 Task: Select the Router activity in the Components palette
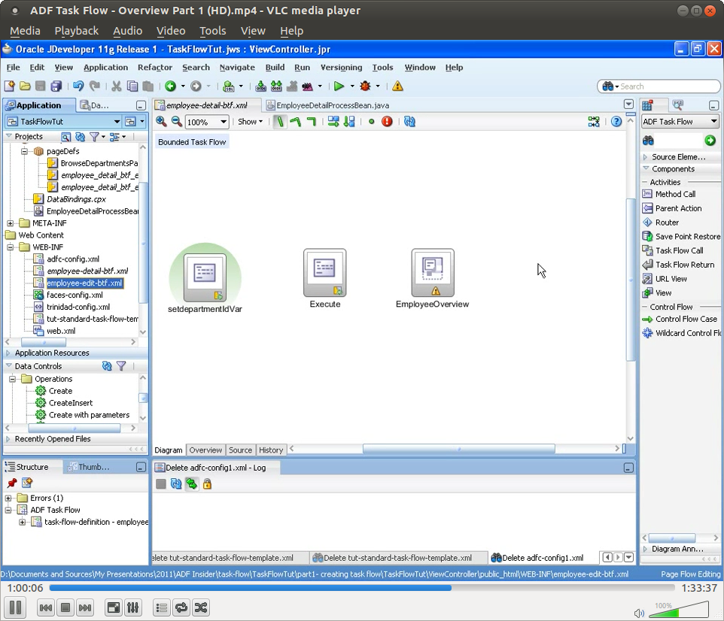pyautogui.click(x=668, y=223)
